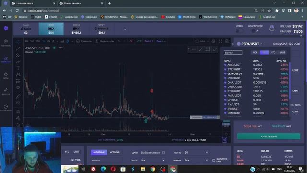Toggle the Demo mode switch
307x173 pixels.
239,31
